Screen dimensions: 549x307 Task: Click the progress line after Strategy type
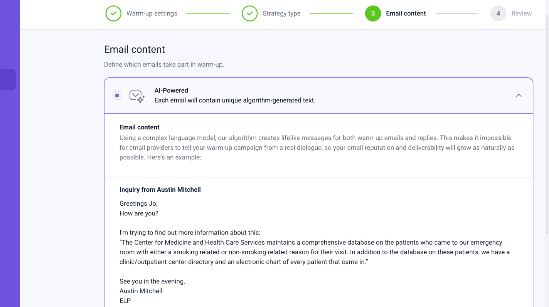pos(331,13)
